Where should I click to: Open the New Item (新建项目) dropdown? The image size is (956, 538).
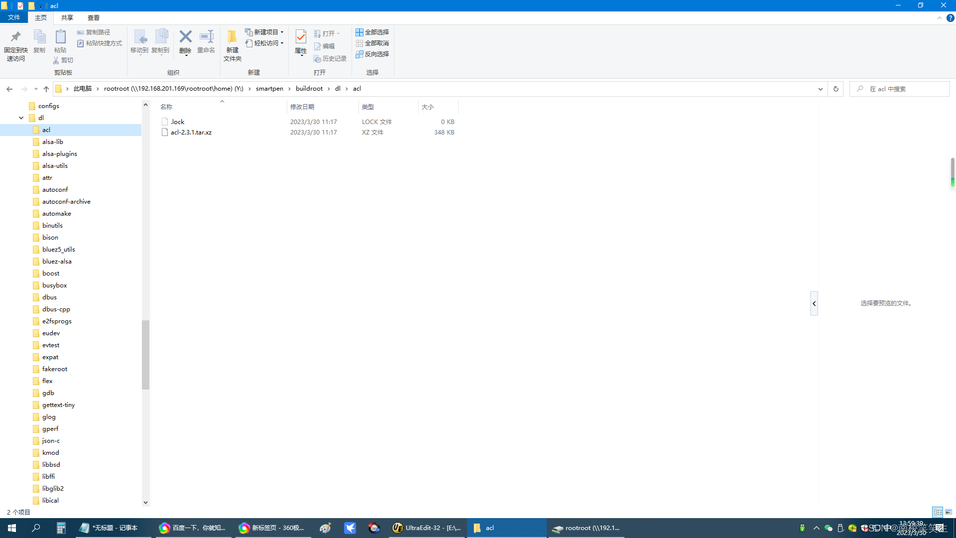[265, 32]
